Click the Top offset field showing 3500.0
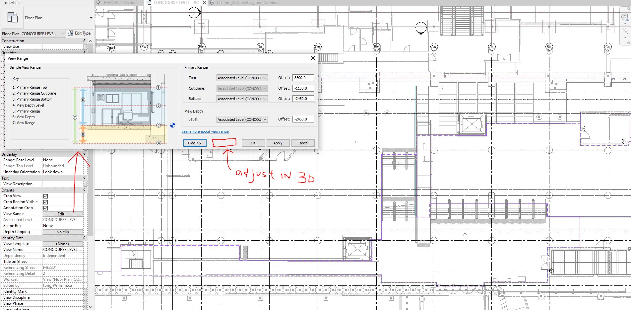 [x=303, y=78]
